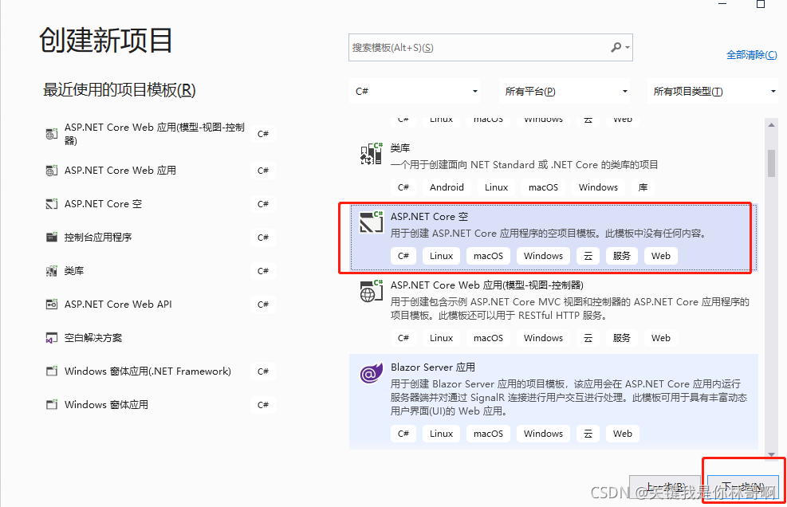Select ASP.NET Core Web 应用(模型-视图-控制器) template title
The width and height of the screenshot is (787, 507).
click(x=487, y=285)
